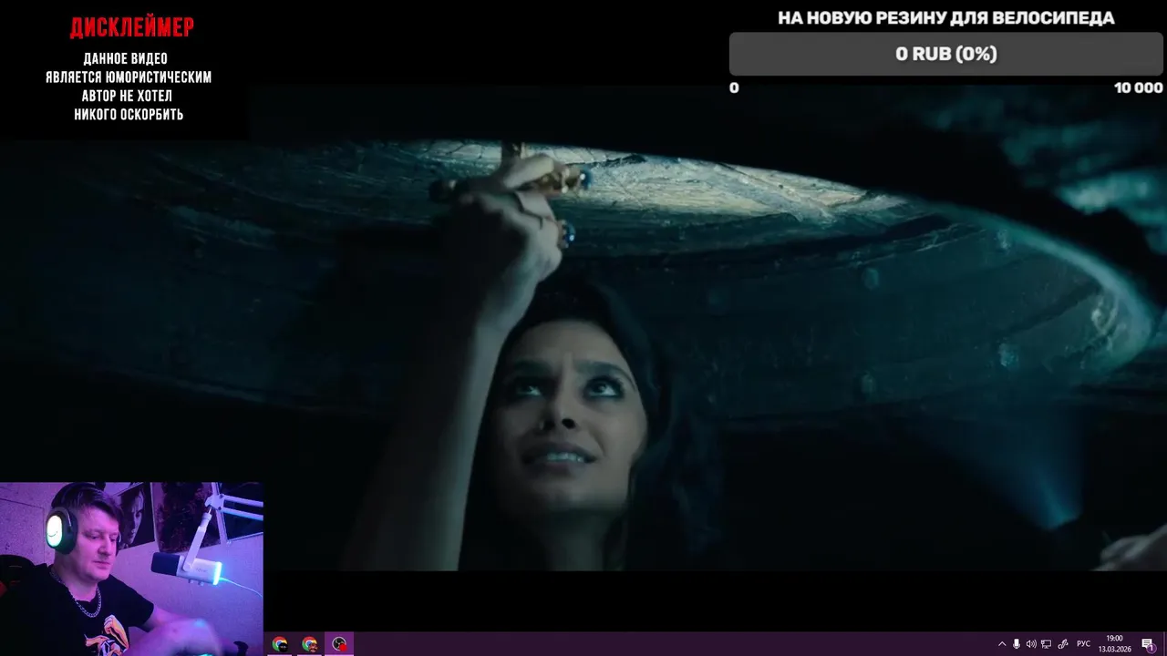Show hidden system tray icons chevron
The height and width of the screenshot is (656, 1167).
click(1002, 644)
